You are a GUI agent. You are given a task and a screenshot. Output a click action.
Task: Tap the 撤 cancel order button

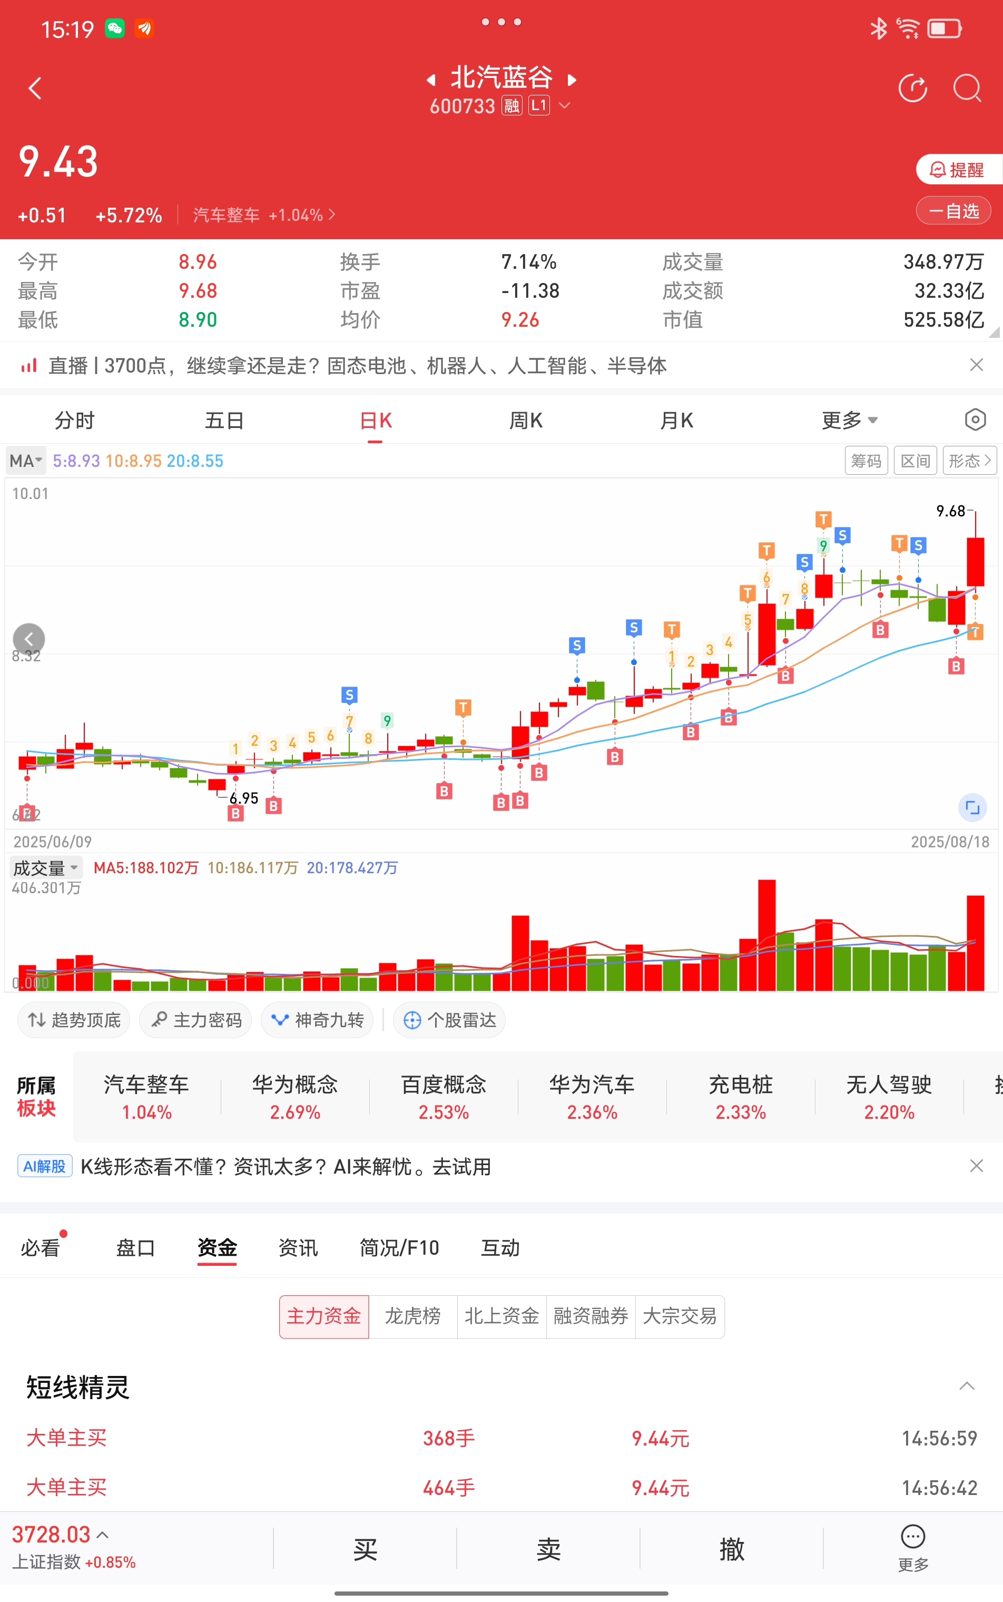coord(732,1549)
